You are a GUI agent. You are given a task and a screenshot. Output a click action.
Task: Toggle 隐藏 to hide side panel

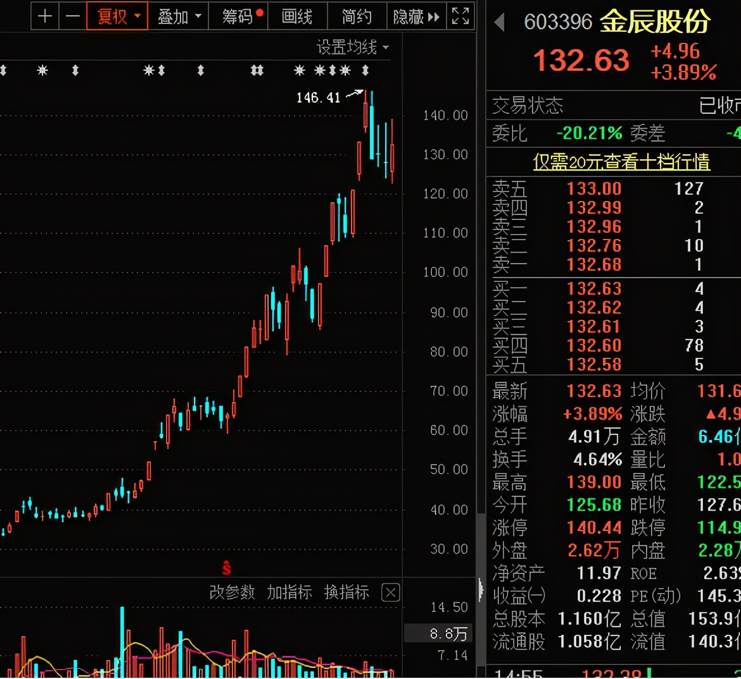pyautogui.click(x=416, y=17)
